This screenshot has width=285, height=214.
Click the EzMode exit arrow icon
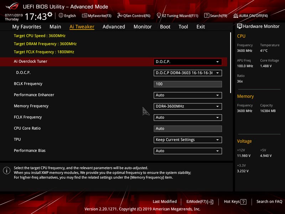click(211, 202)
